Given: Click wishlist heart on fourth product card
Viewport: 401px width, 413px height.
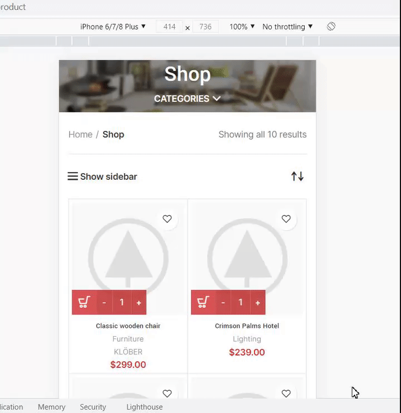Looking at the screenshot, I should click(286, 394).
